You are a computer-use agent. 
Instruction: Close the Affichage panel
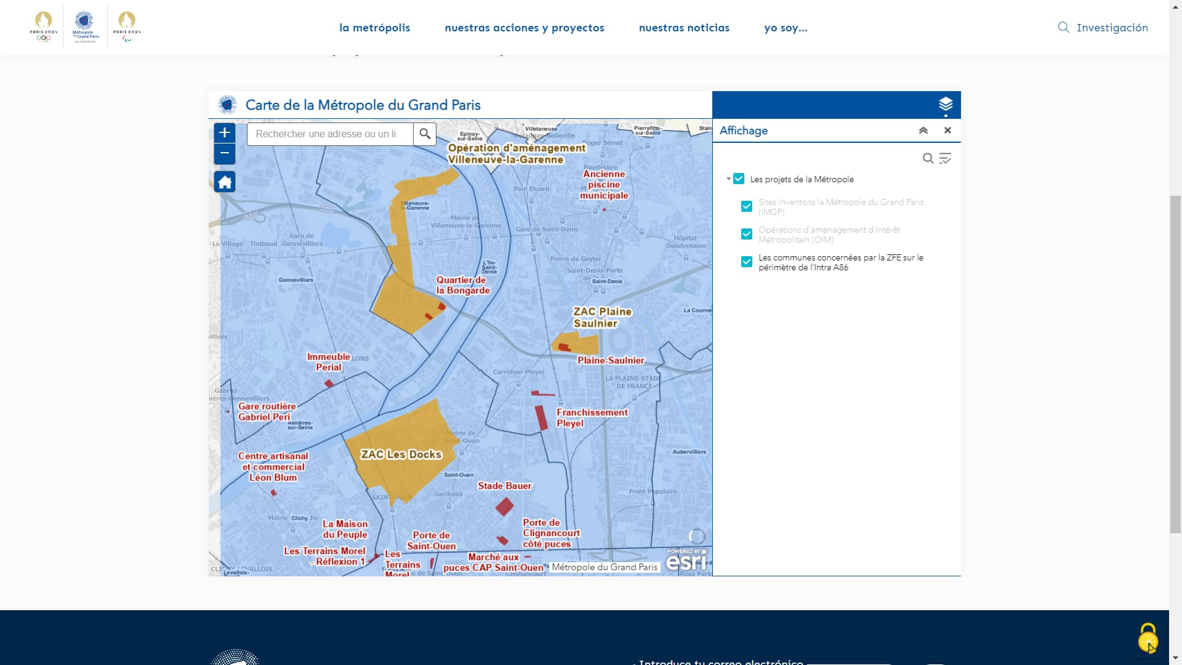click(x=948, y=131)
